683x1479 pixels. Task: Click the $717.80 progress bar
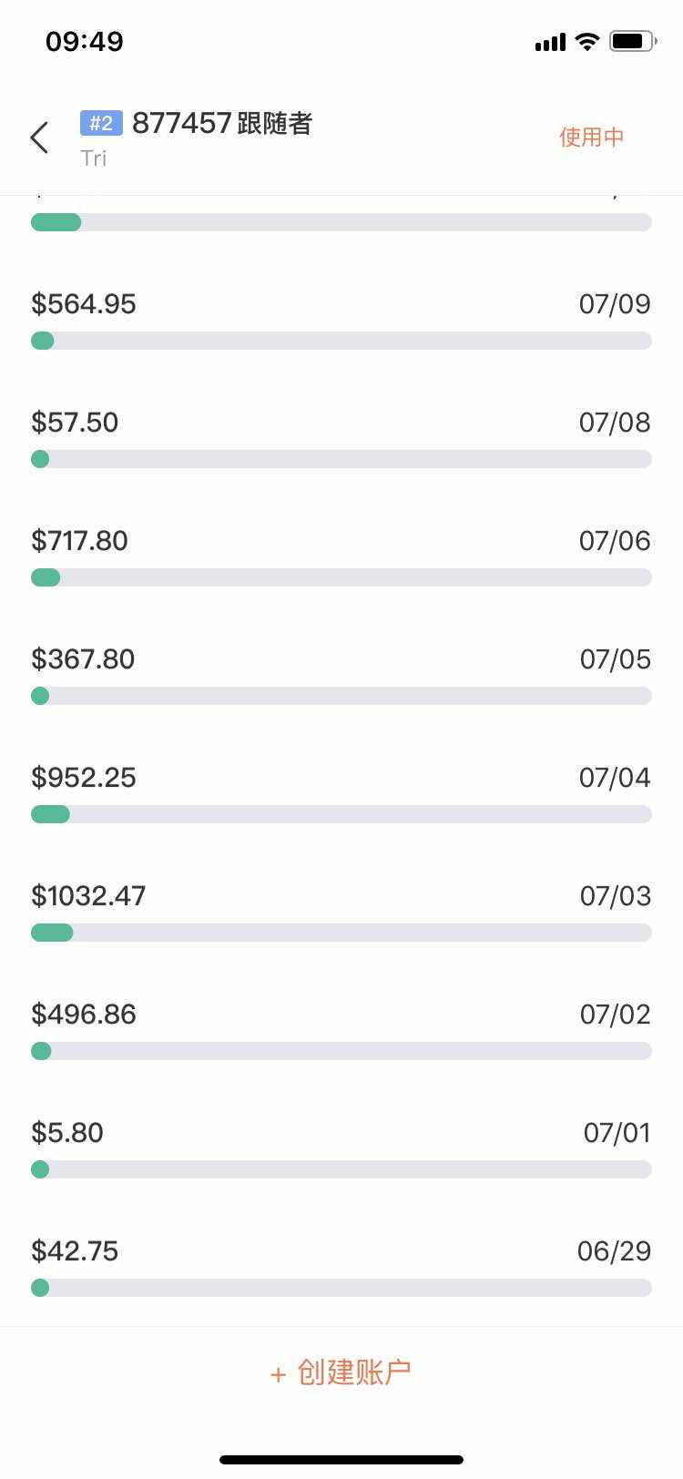pyautogui.click(x=341, y=577)
